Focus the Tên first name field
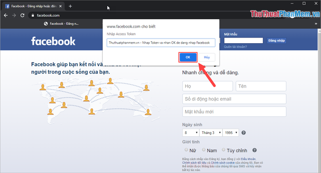This screenshot has width=321, height=173. click(x=261, y=86)
